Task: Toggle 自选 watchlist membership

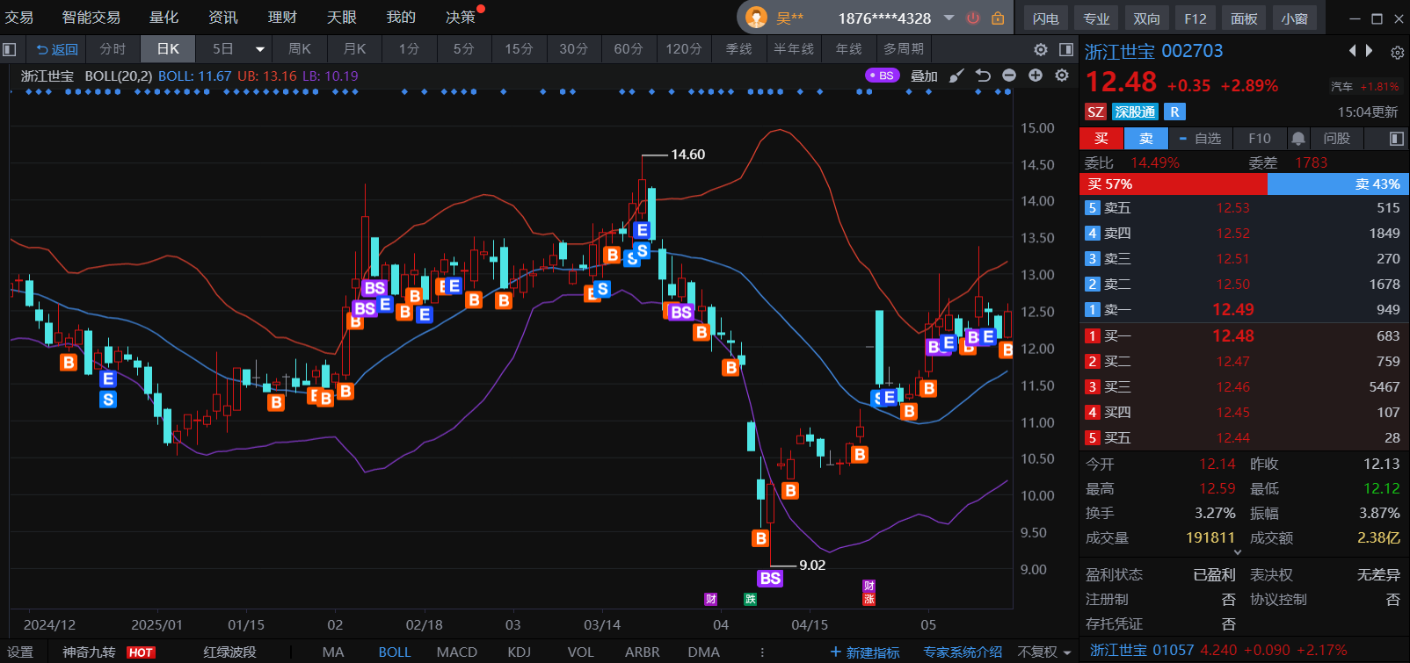Action: (x=1200, y=139)
